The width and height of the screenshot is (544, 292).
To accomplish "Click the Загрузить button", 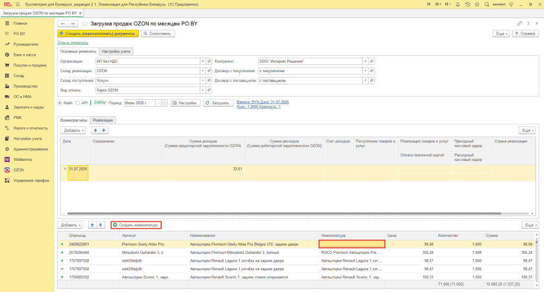I will tap(217, 103).
